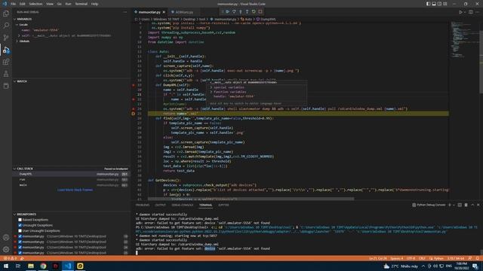483x271 pixels.
Task: Disable the memuvotan.py breakpoint on line 25
Action: click(20, 253)
